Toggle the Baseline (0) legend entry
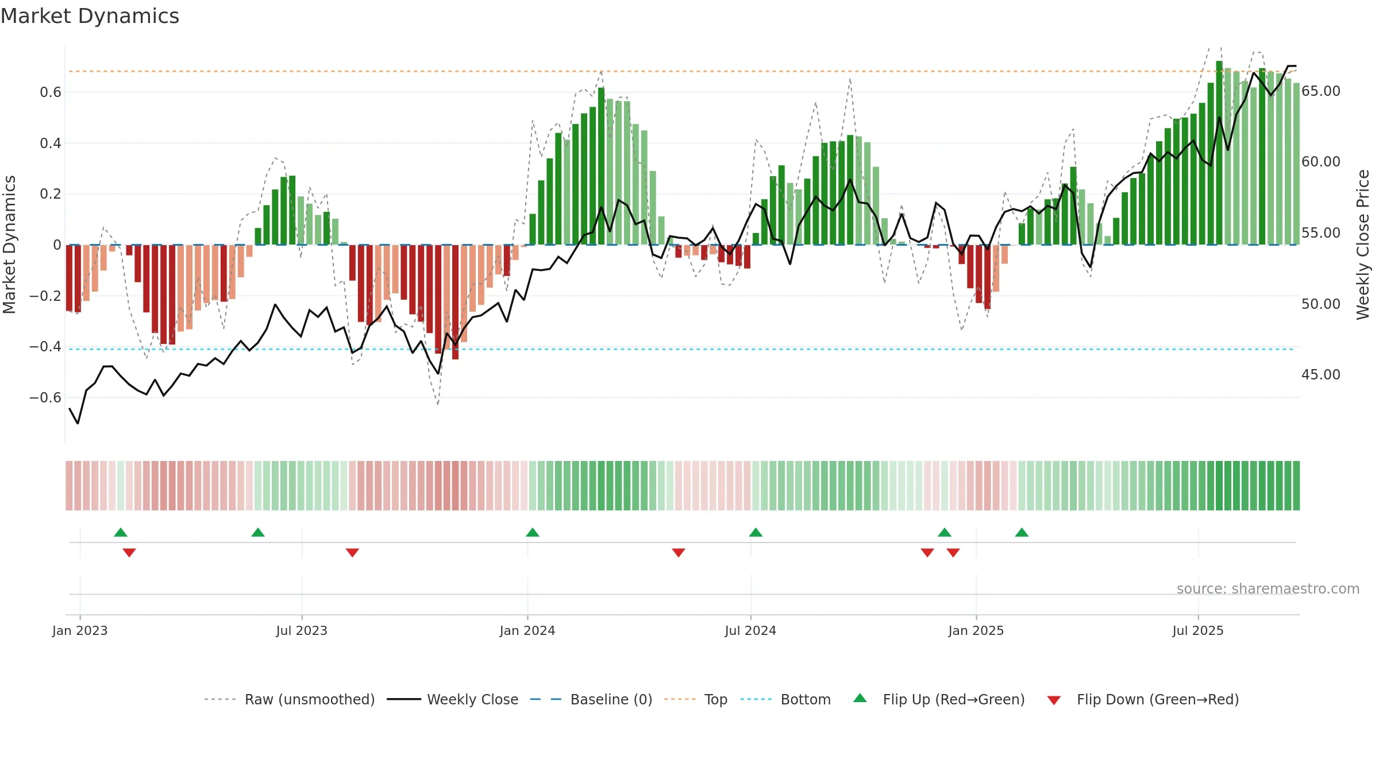The height and width of the screenshot is (775, 1379). pos(591,699)
